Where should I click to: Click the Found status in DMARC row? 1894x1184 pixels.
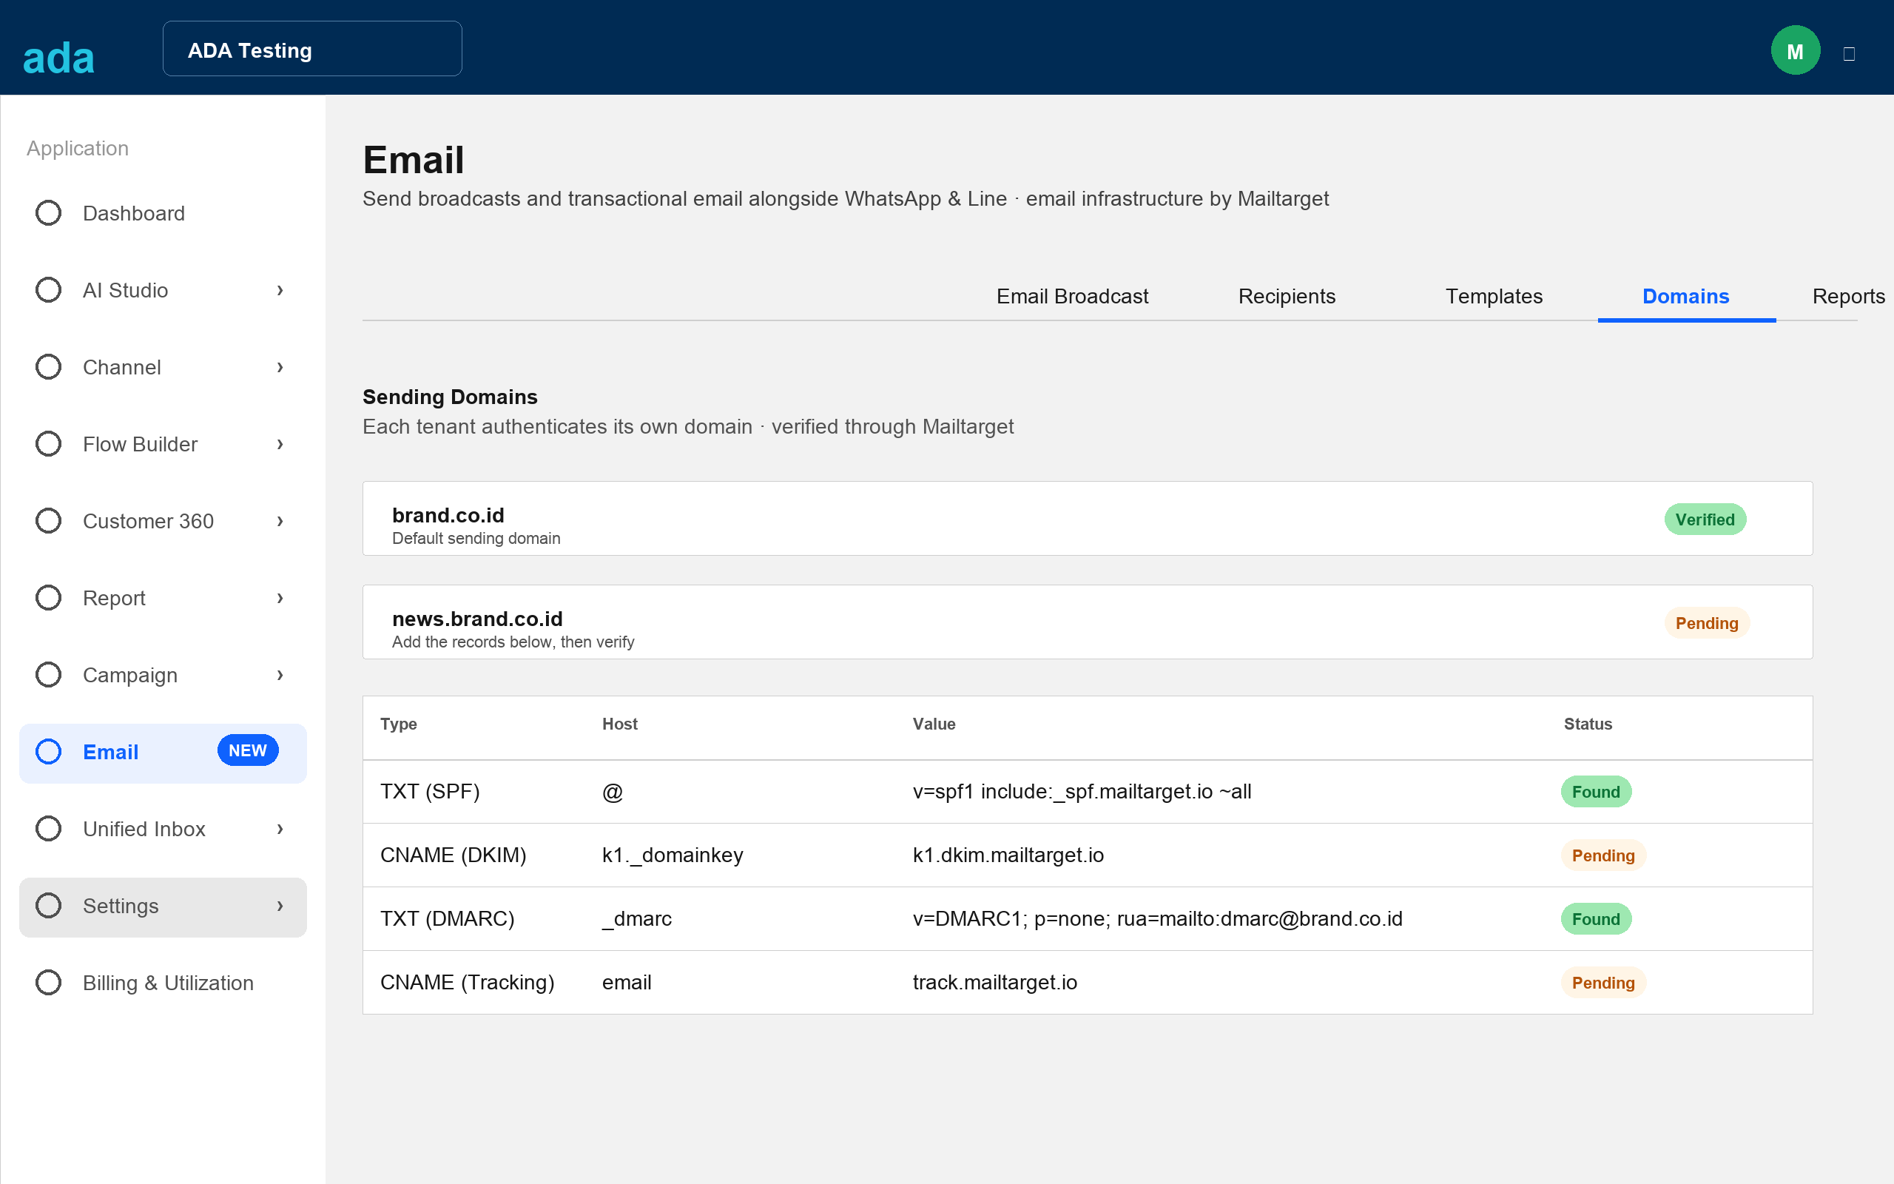[x=1596, y=918]
